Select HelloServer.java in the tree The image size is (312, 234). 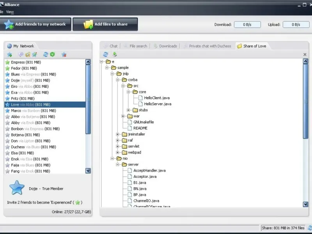tap(158, 104)
